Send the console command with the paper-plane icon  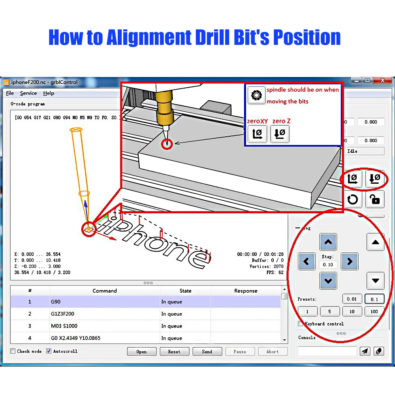tap(365, 351)
